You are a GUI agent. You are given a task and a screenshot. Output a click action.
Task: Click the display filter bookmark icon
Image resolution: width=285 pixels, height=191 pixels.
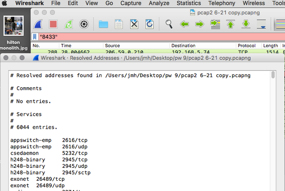tap(35, 37)
